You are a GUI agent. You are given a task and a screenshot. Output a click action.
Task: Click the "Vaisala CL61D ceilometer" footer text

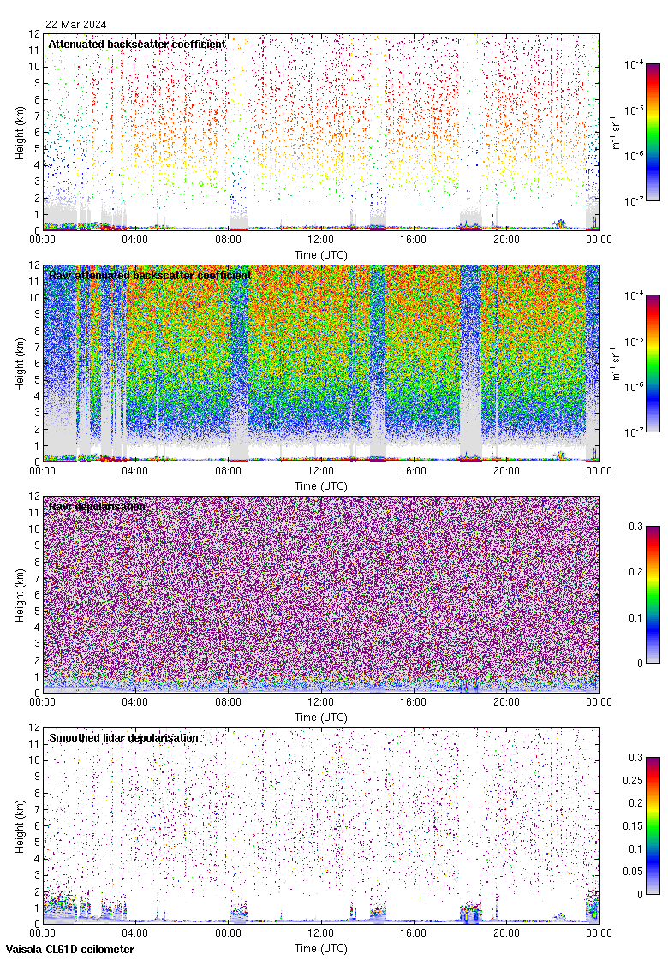tap(68, 950)
